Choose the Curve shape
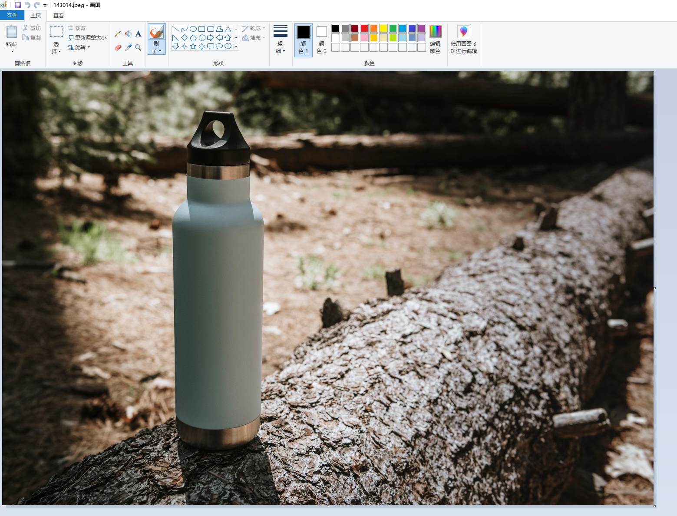The height and width of the screenshot is (516, 677). 185,29
